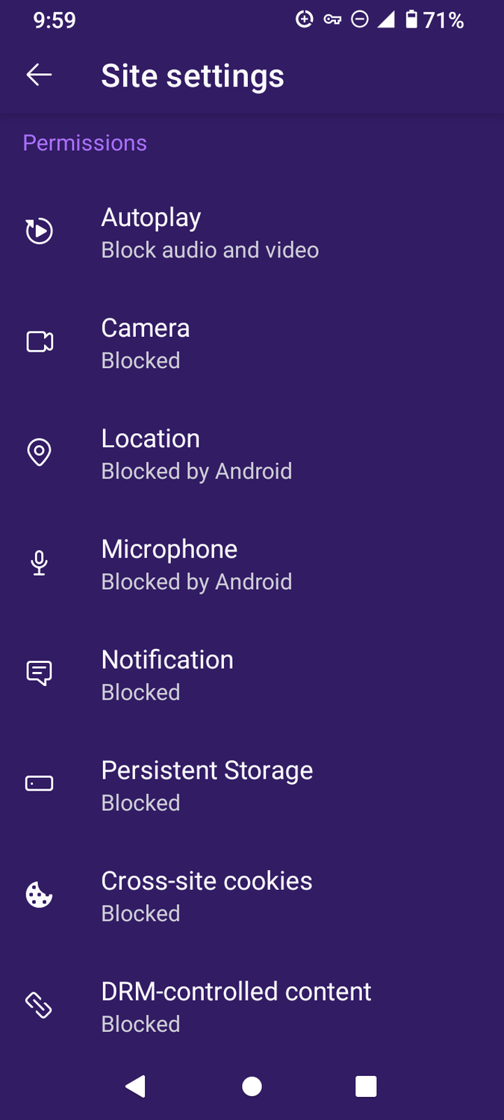504x1120 pixels.
Task: Tap the recent apps square button
Action: (x=366, y=1087)
